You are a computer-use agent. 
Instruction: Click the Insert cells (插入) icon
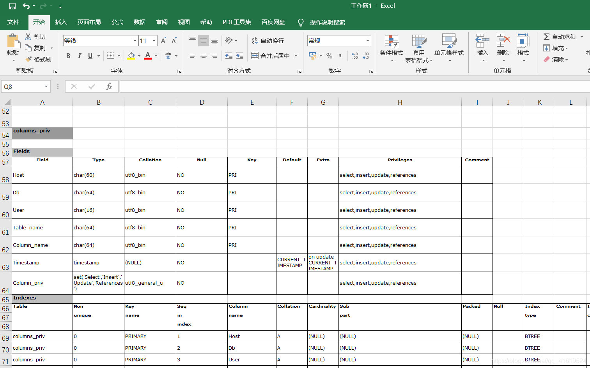point(482,40)
